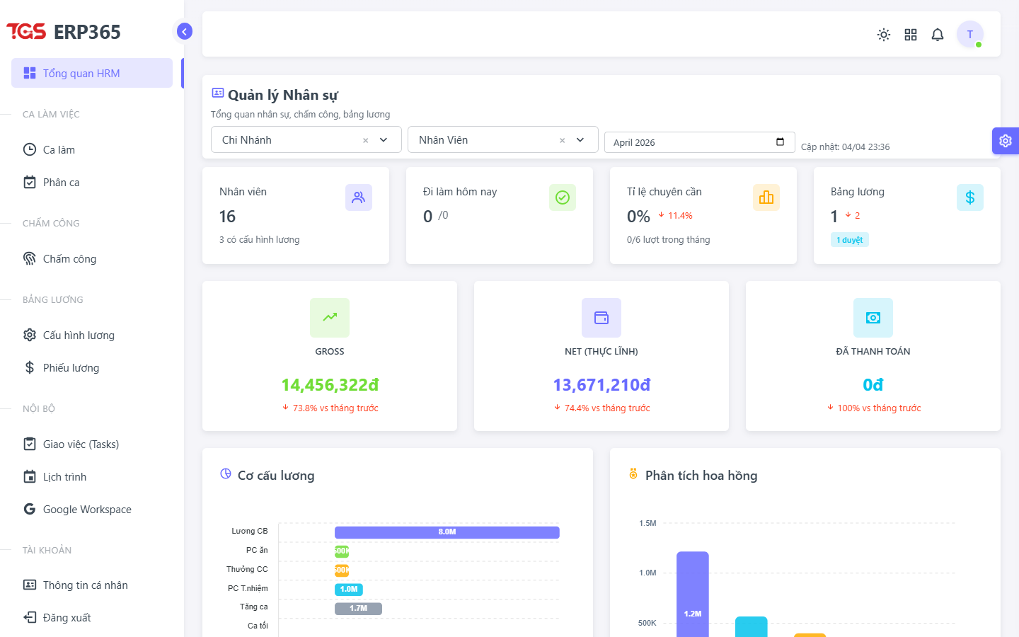The width and height of the screenshot is (1019, 637).
Task: Click the wallet icon on NET card
Action: pyautogui.click(x=601, y=318)
